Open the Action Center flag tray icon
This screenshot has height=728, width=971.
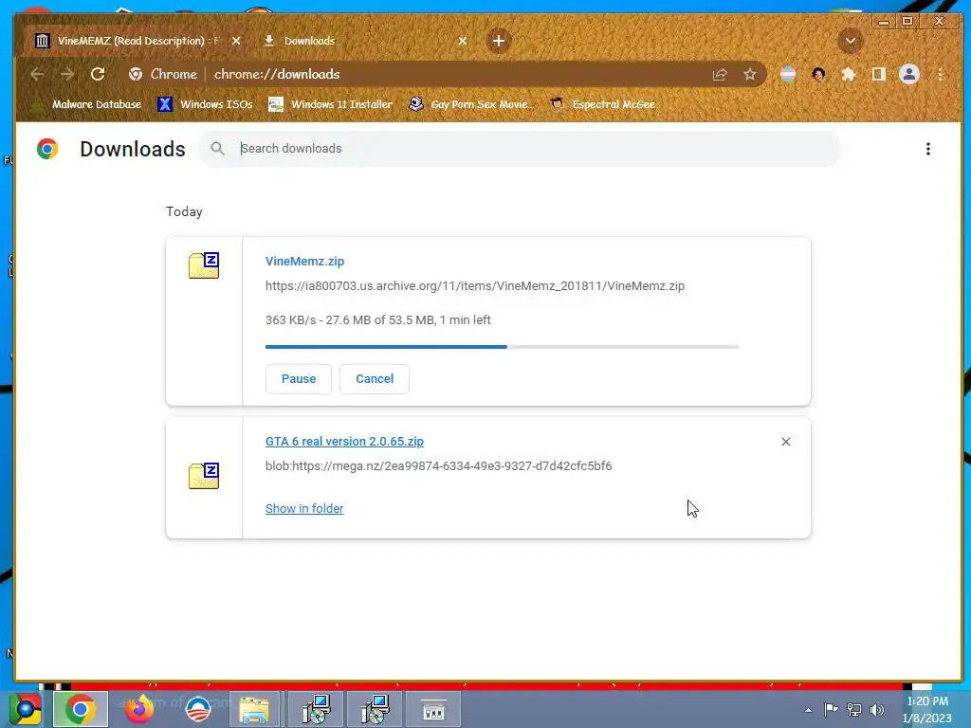pyautogui.click(x=831, y=709)
